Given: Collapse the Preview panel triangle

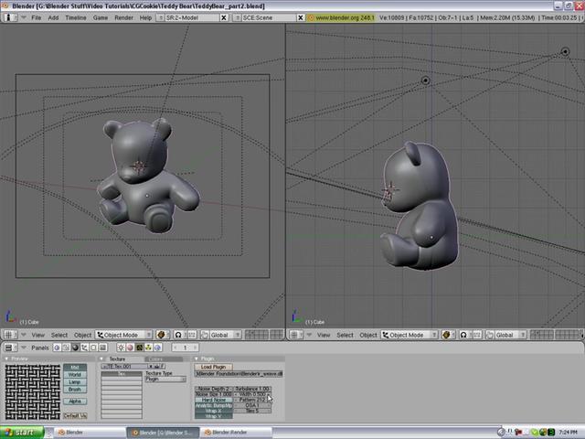Looking at the screenshot, I should (x=6, y=359).
